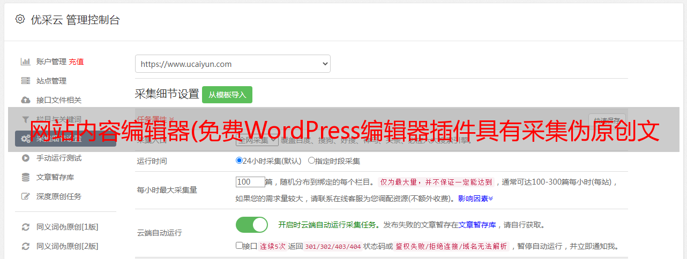Viewport: 687px width, 259px height.
Task: Click the refresh icon beside 同义词伪原创[2版]
Action: pyautogui.click(x=25, y=246)
